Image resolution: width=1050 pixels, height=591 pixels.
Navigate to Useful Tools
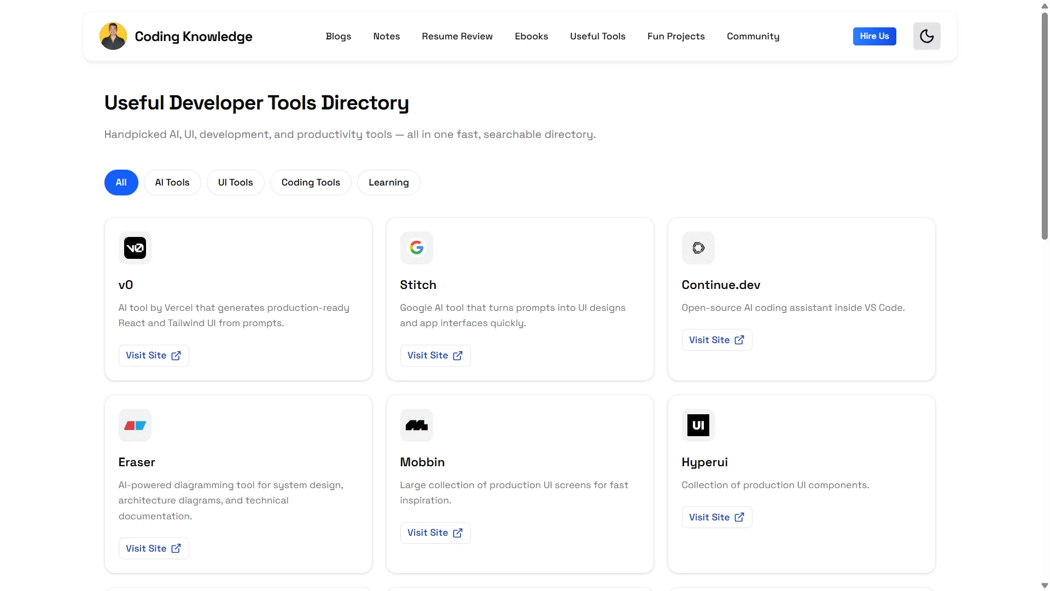tap(598, 36)
